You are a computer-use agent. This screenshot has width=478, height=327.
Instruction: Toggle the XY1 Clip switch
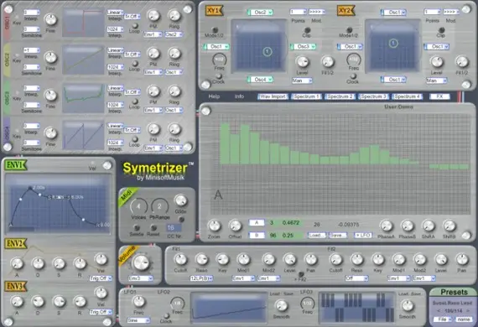(307, 30)
